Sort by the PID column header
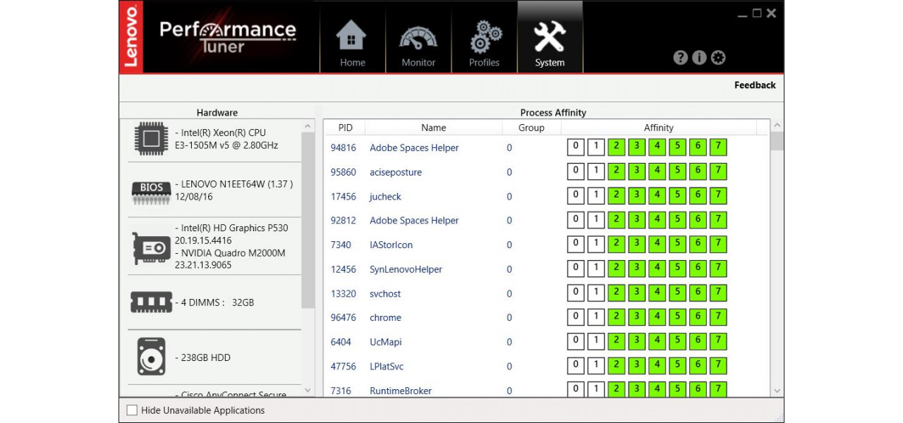Viewport: 903px width, 423px height. (345, 128)
